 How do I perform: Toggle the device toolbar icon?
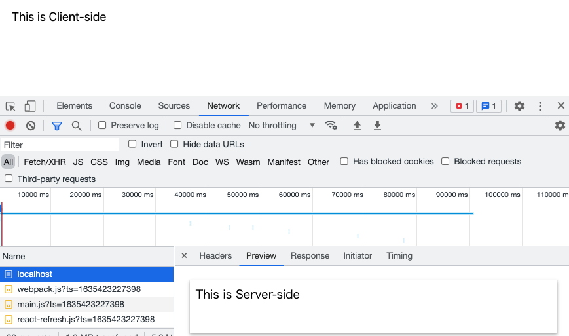coord(30,106)
